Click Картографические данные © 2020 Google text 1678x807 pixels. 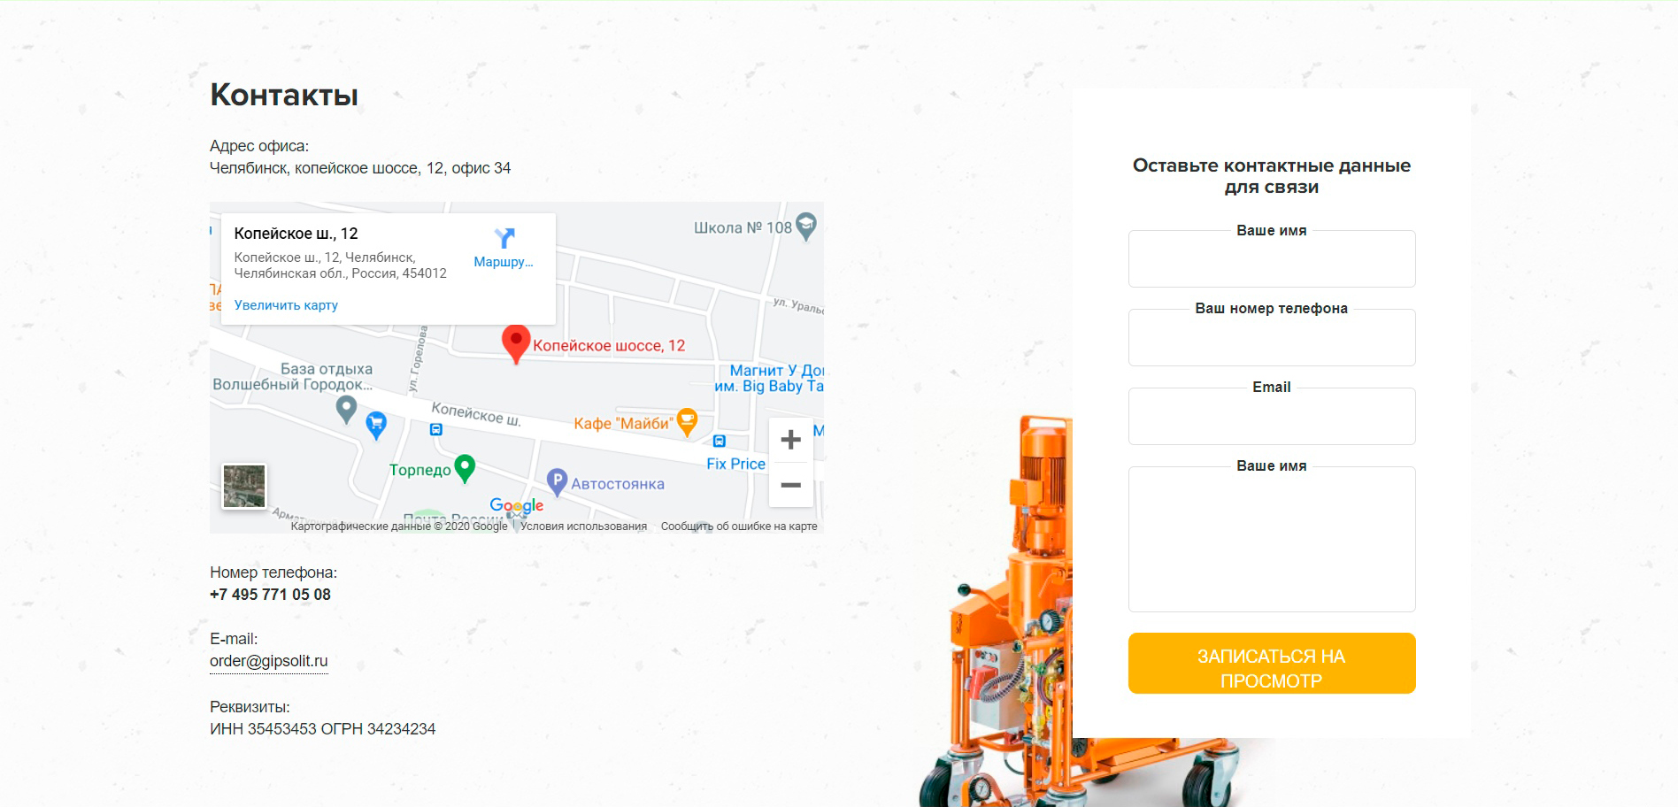(399, 526)
